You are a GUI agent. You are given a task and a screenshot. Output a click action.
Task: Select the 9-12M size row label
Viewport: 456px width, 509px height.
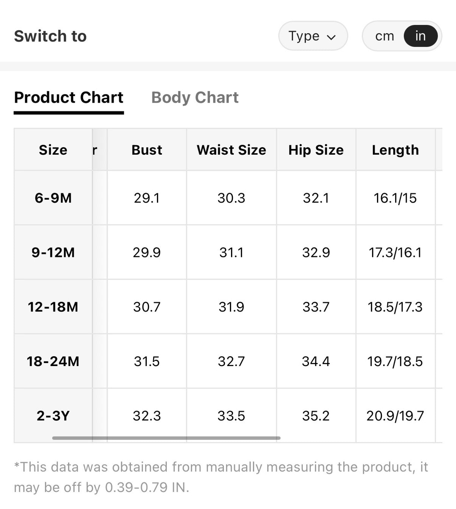53,252
